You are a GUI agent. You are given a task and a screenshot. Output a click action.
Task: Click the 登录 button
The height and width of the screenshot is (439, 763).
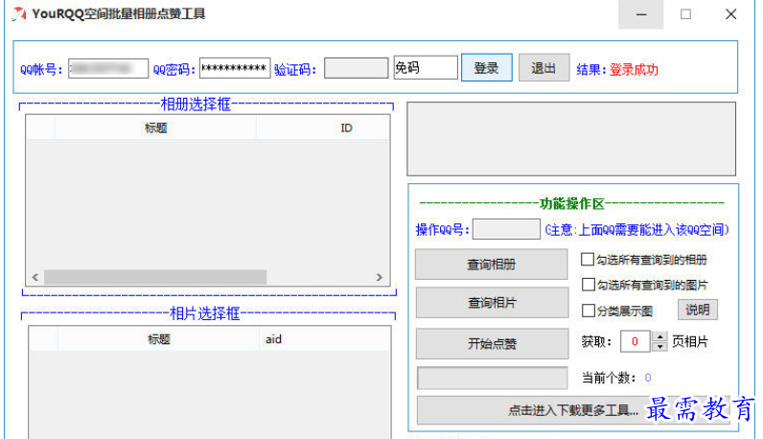pos(487,68)
